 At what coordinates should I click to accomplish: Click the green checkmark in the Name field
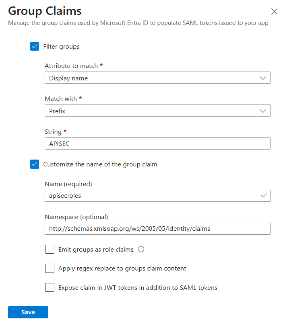click(x=264, y=195)
